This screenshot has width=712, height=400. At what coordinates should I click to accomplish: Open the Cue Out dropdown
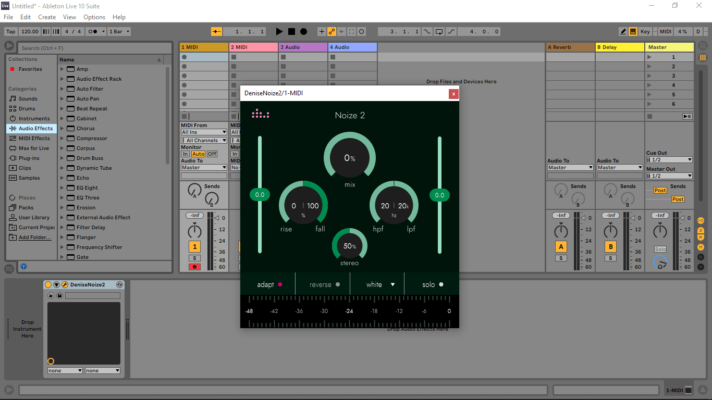coord(669,160)
